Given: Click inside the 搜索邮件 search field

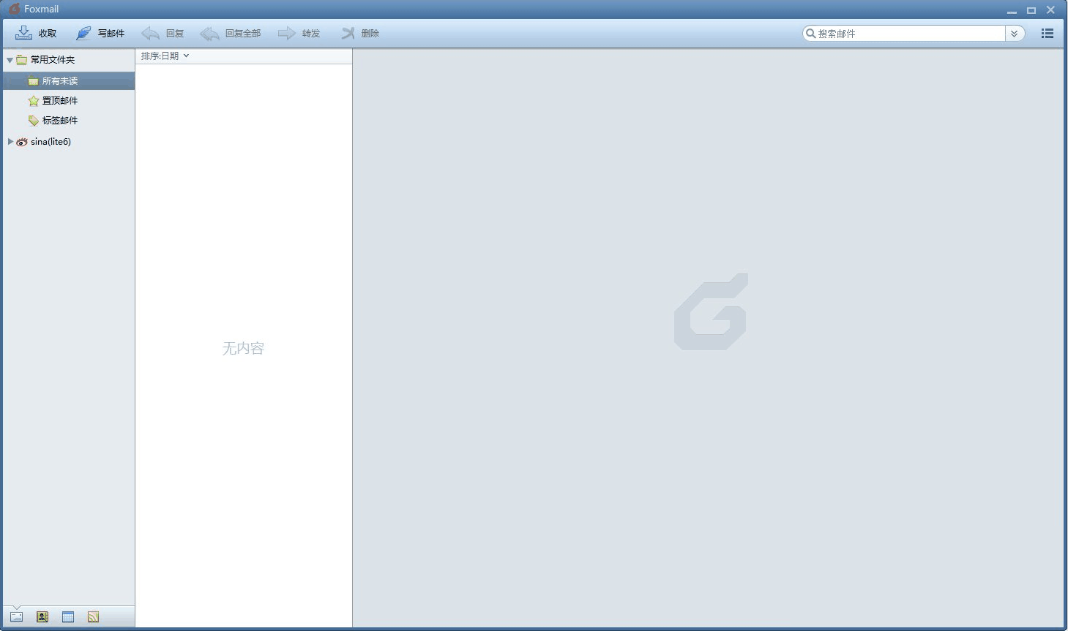Looking at the screenshot, I should 908,33.
